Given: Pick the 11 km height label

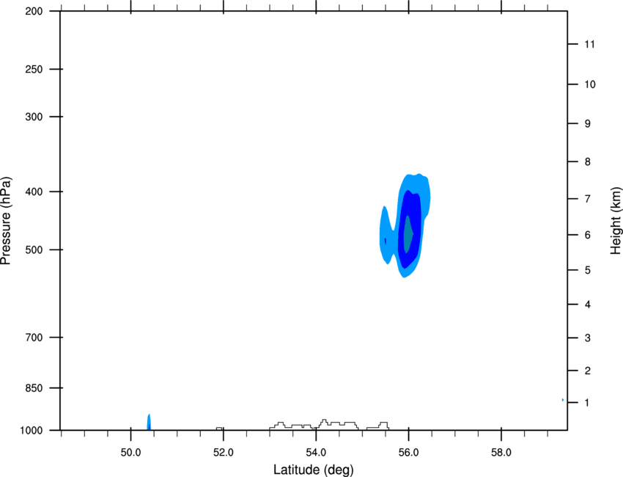Looking at the screenshot, I should coord(589,44).
